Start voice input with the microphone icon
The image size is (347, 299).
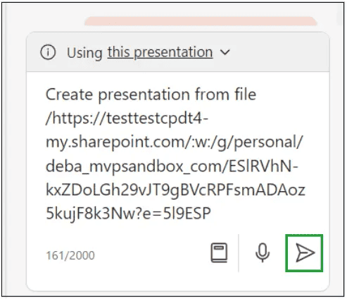263,252
